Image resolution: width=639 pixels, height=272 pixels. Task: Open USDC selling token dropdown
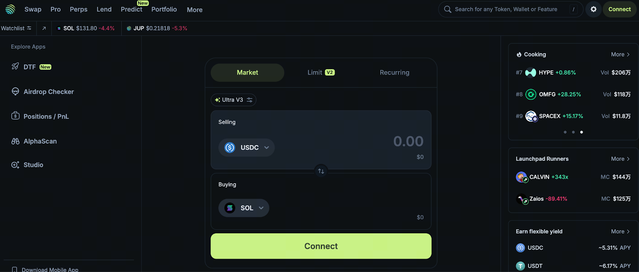(x=246, y=148)
